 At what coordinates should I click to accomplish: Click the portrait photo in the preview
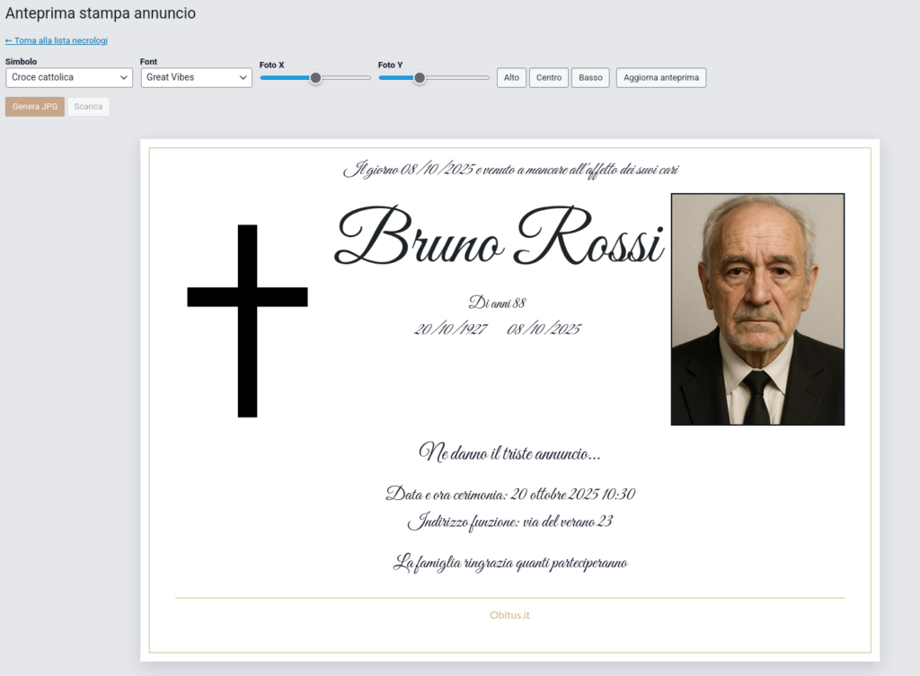coord(757,309)
